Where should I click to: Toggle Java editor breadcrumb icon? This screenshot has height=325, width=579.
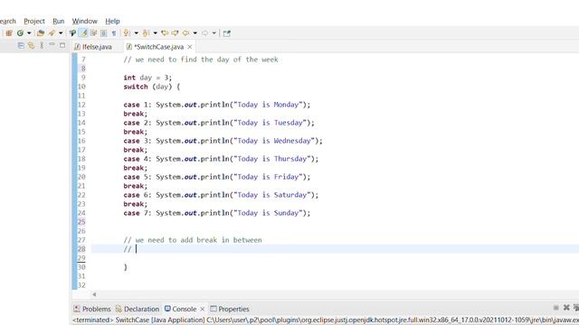(72, 33)
